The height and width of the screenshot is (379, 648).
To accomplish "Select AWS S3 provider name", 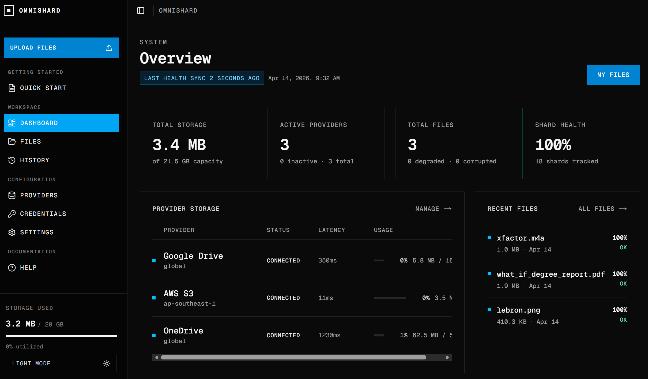I will [179, 293].
